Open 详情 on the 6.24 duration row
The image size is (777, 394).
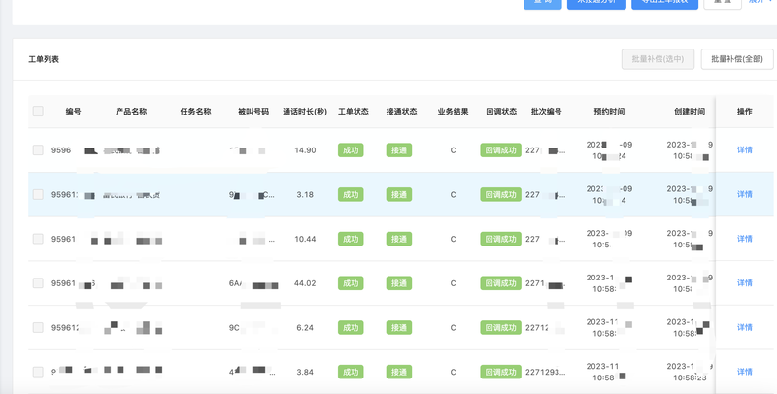pos(744,327)
